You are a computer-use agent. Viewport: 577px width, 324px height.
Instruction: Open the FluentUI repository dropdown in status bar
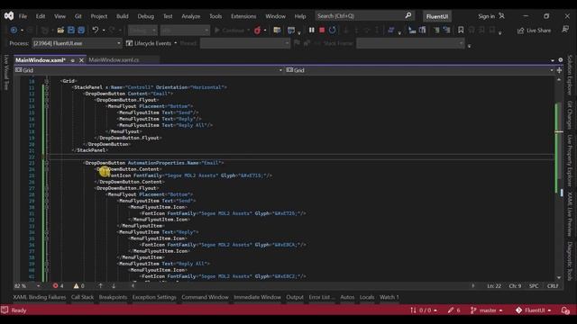(533, 310)
